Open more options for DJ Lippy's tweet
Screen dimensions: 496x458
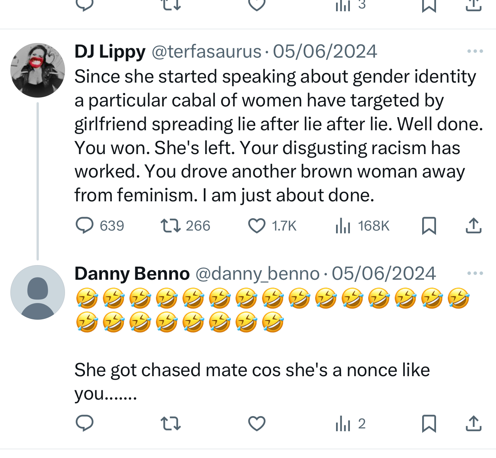tap(475, 51)
